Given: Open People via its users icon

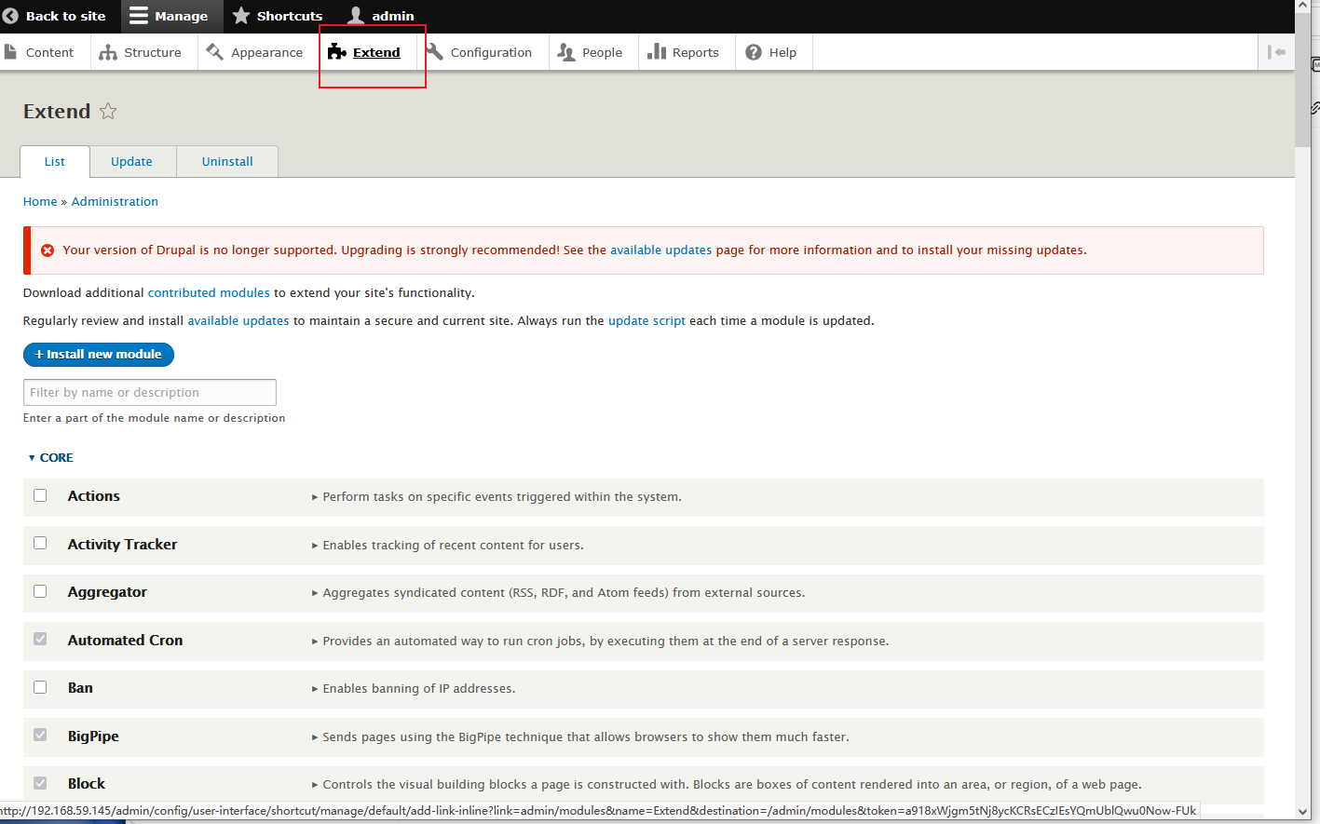Looking at the screenshot, I should pos(566,52).
